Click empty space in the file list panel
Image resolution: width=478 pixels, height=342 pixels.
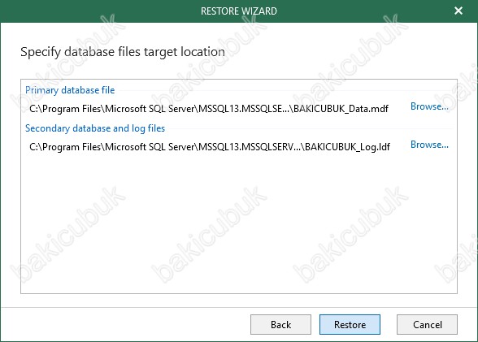click(x=239, y=225)
